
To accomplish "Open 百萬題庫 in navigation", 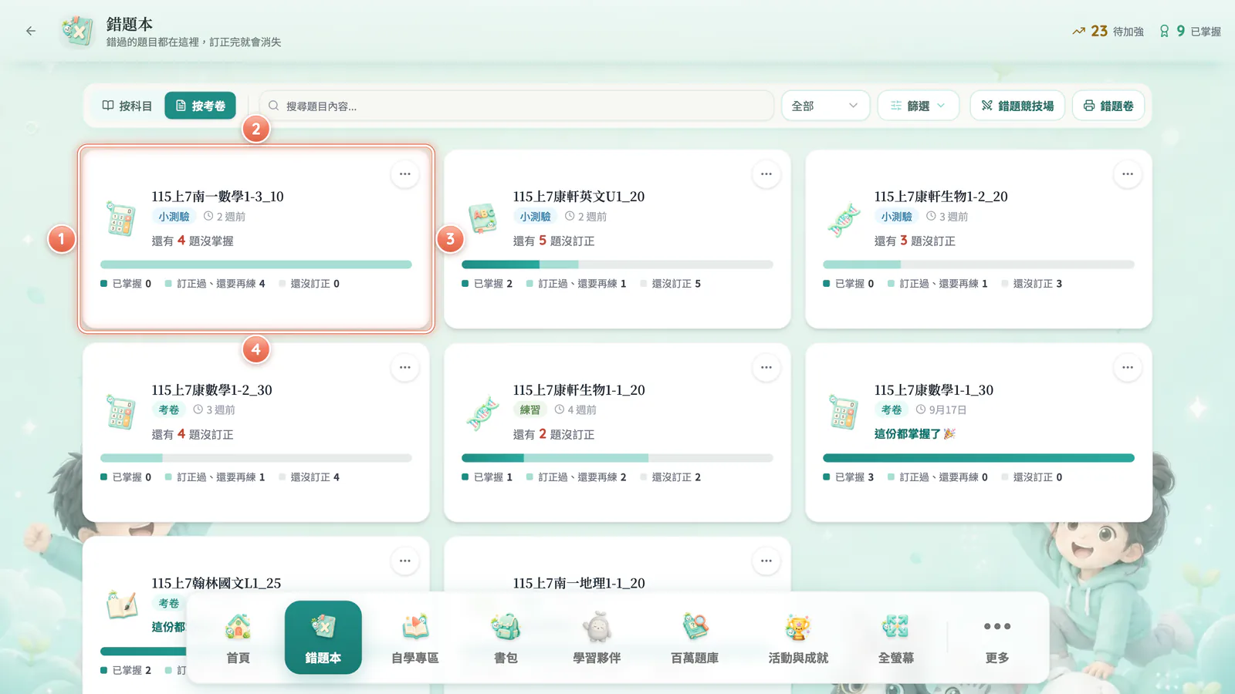I will (695, 638).
